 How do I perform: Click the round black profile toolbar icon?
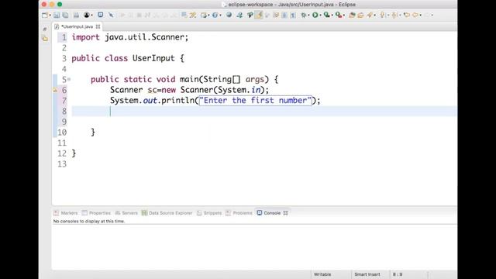86,15
